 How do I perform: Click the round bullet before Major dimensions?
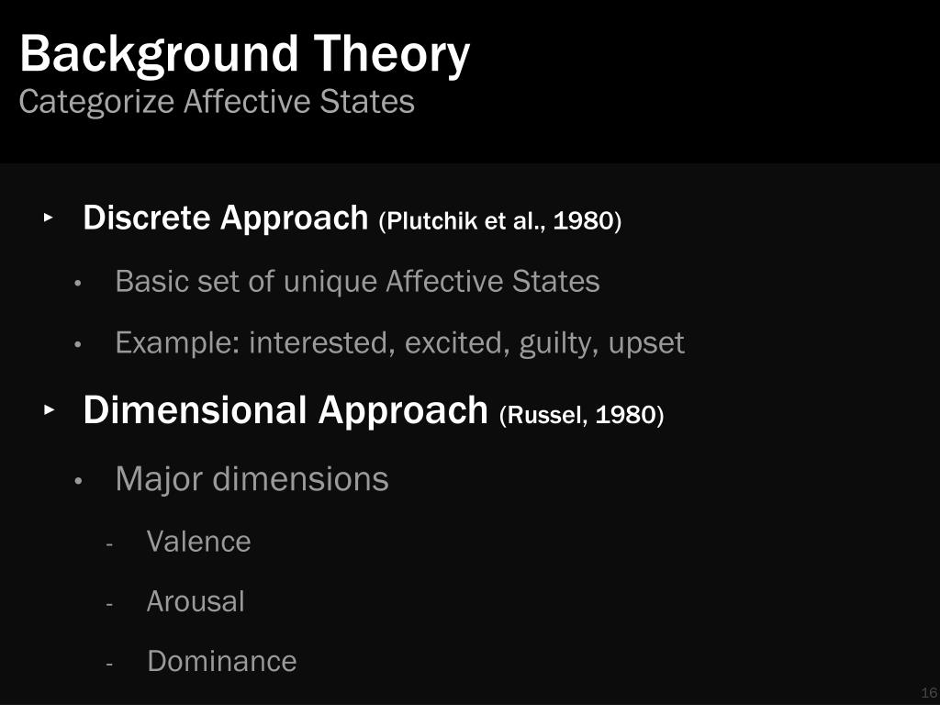point(78,481)
